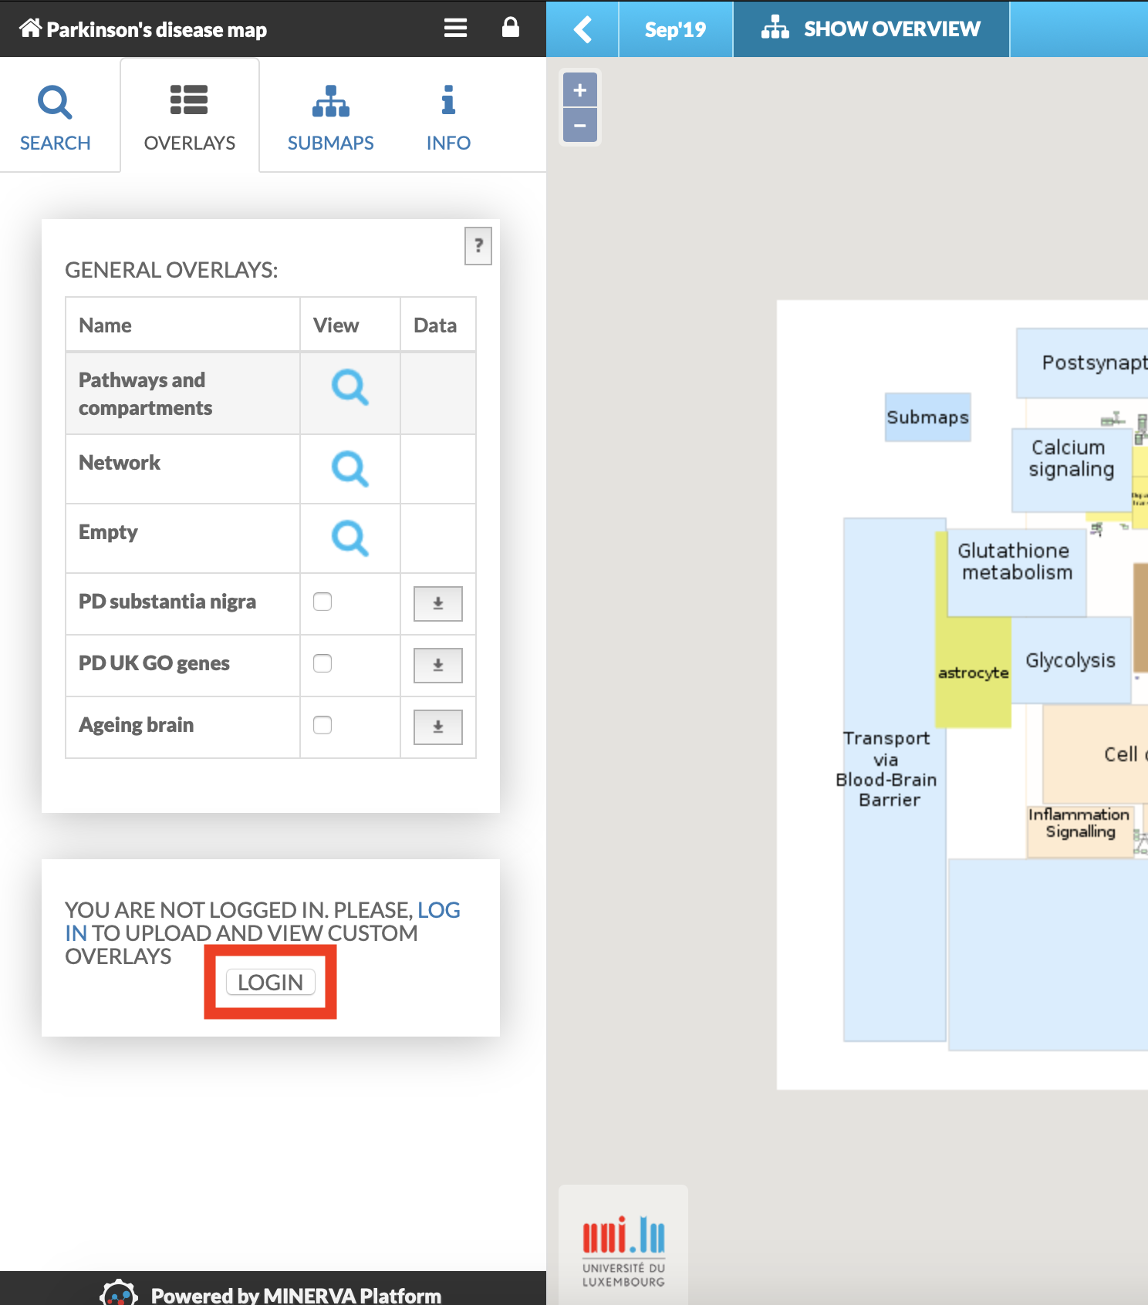This screenshot has width=1148, height=1305.
Task: Enable the PD substantia nigra overlay checkbox
Action: [322, 602]
